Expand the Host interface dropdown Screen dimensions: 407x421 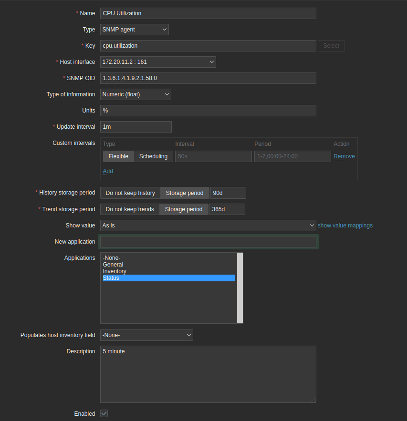coord(158,62)
